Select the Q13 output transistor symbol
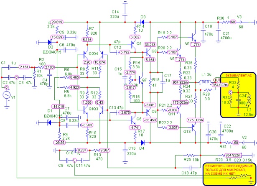Screen dimensions: 257x186 194,127
